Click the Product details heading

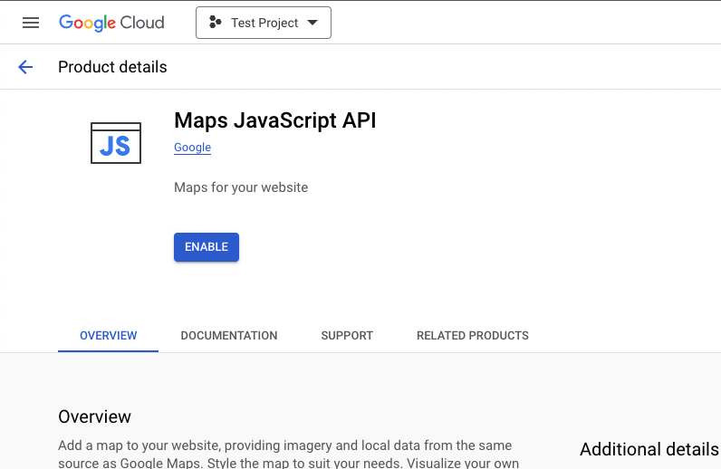(112, 67)
